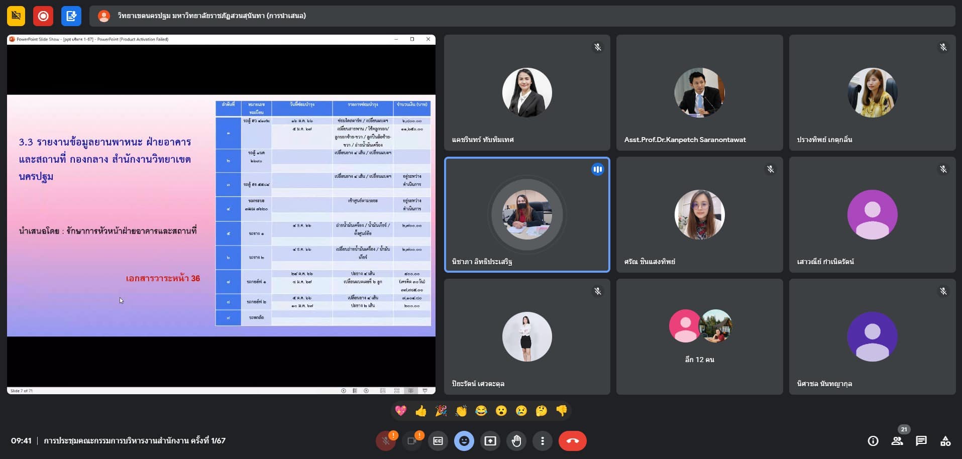Open the chat panel icon
Viewport: 962px width, 459px height.
921,441
